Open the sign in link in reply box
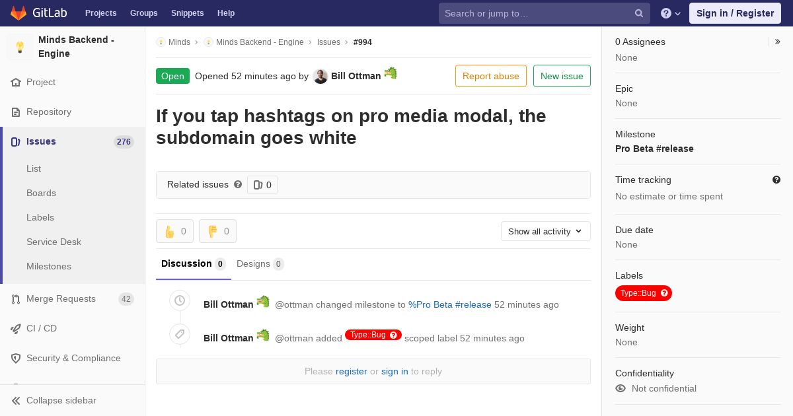This screenshot has height=416, width=793. click(395, 371)
